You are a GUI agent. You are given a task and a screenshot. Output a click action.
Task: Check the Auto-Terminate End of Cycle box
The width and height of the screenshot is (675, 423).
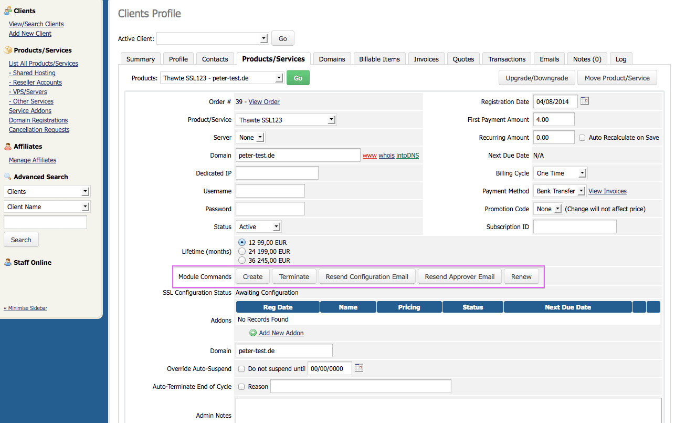pyautogui.click(x=241, y=387)
